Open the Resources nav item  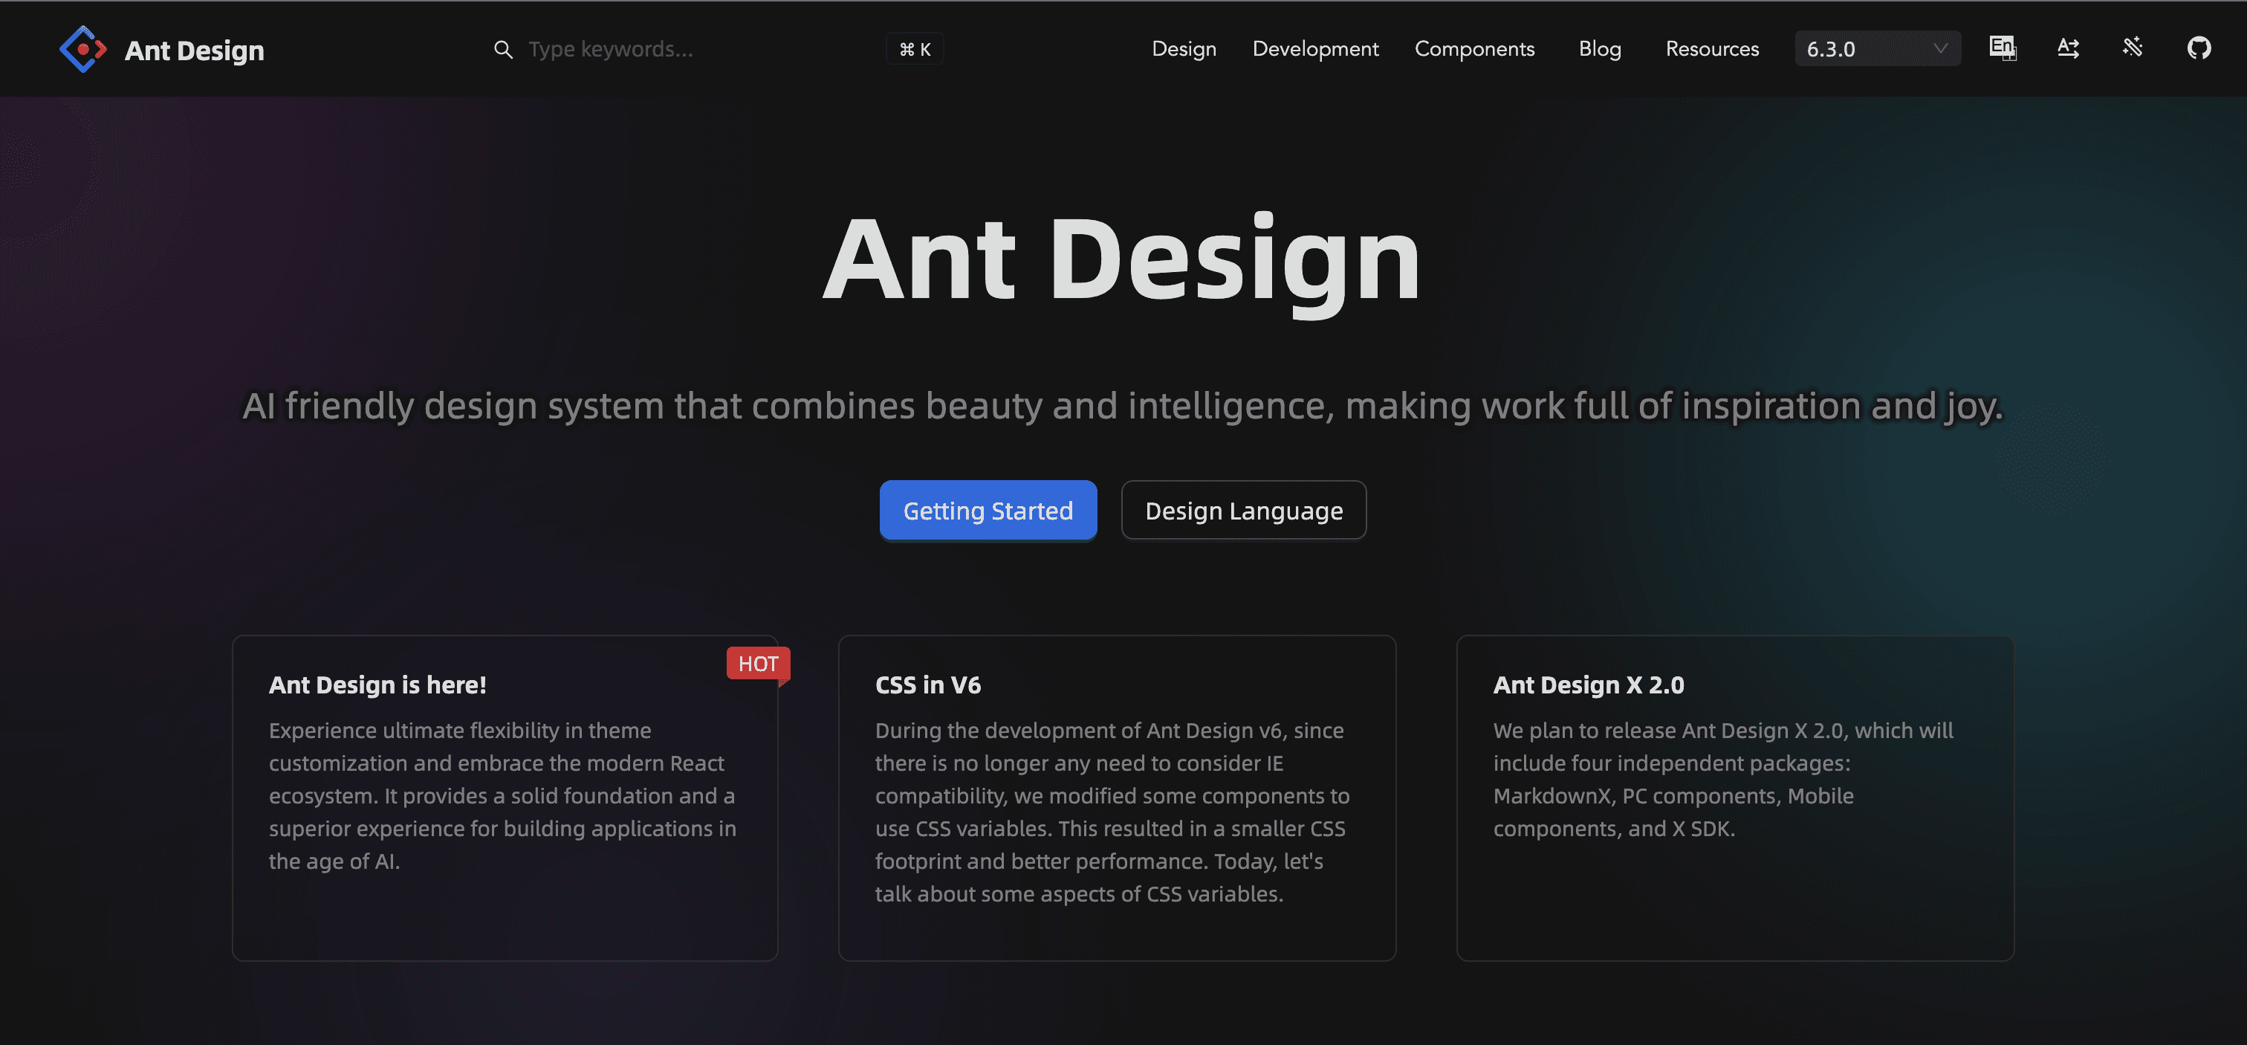tap(1711, 49)
